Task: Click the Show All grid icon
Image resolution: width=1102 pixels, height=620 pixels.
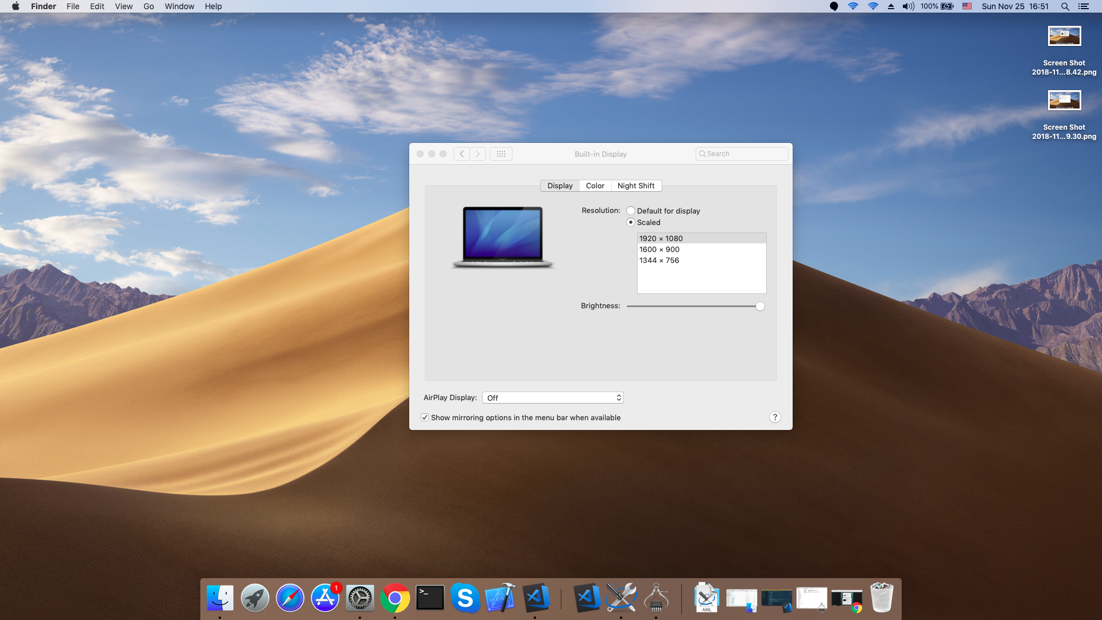Action: tap(500, 154)
